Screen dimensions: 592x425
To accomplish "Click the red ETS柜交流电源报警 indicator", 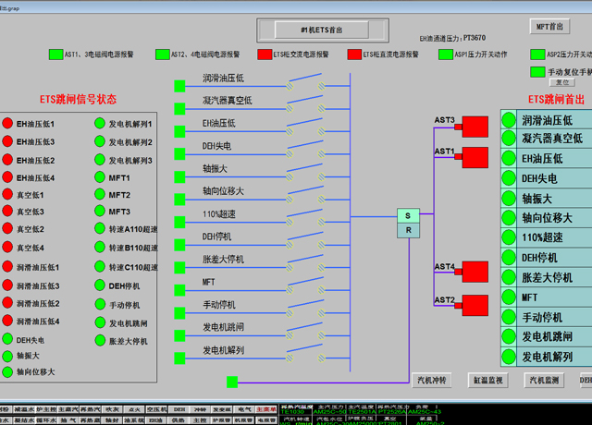I will click(x=265, y=55).
